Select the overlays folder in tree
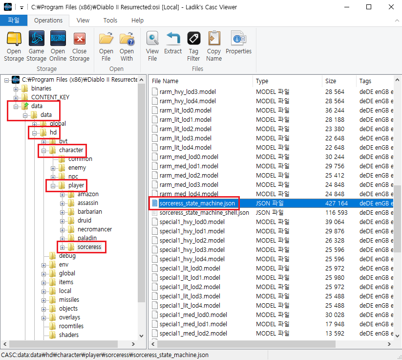The height and width of the screenshot is (360, 402). [69, 317]
